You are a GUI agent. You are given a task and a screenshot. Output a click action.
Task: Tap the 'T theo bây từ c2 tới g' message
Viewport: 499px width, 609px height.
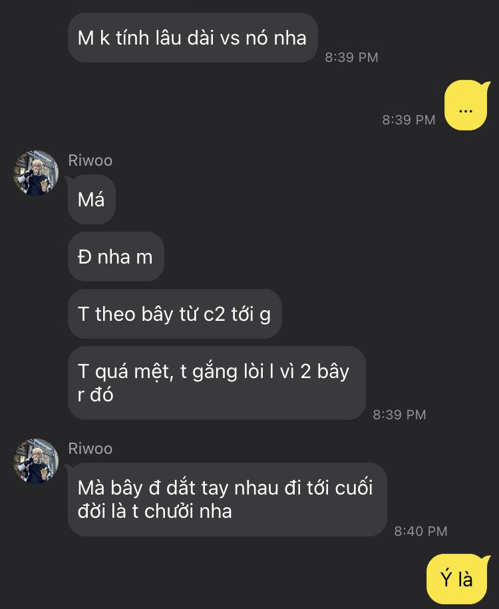[175, 314]
